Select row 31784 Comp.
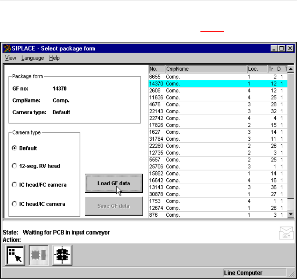Viewport: 297px width, 279px height. coord(218,139)
